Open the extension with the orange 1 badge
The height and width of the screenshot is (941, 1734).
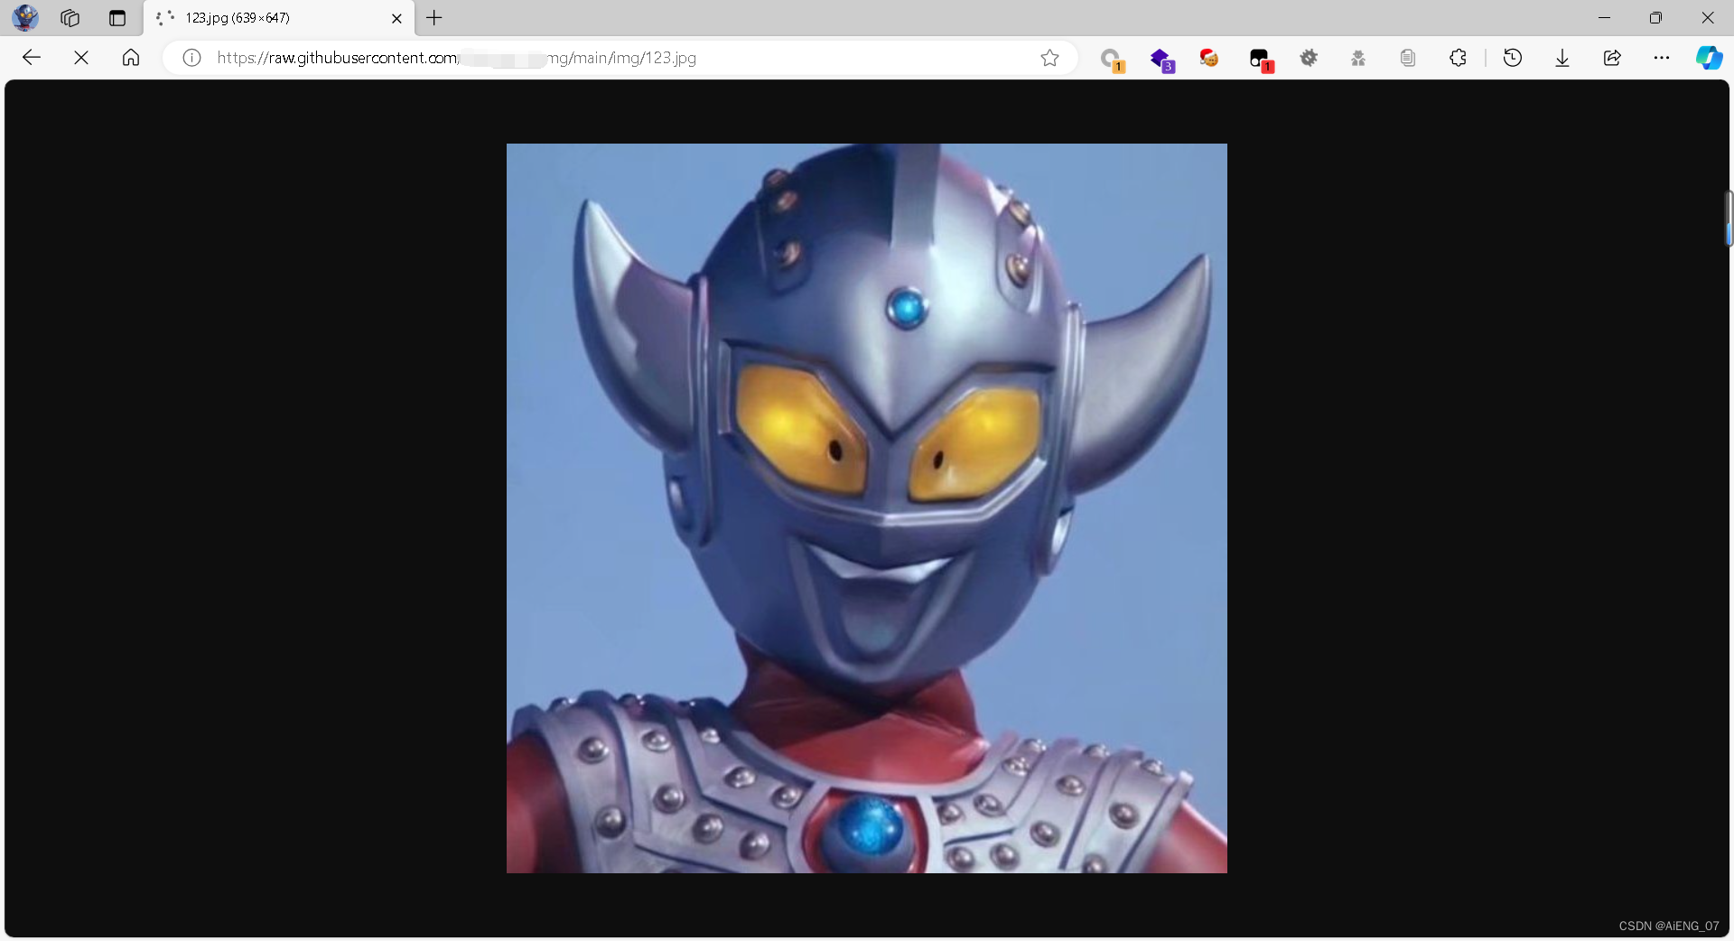pyautogui.click(x=1112, y=60)
